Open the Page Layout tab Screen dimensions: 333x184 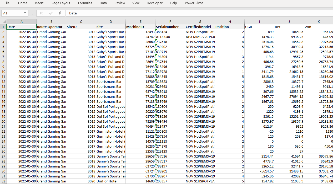click(x=61, y=3)
